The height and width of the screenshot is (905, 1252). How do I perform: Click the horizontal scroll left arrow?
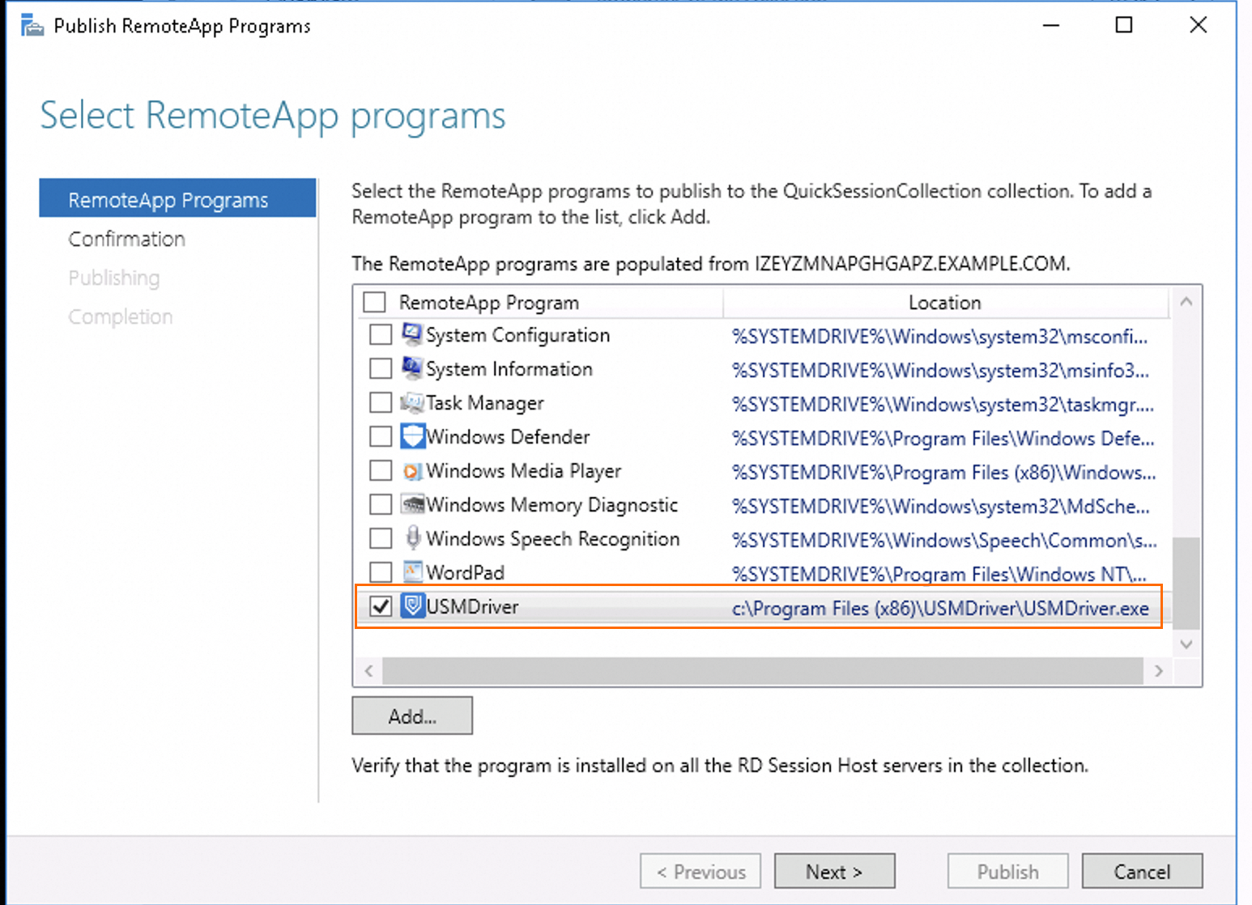[x=369, y=670]
